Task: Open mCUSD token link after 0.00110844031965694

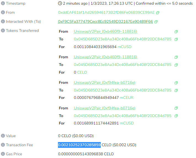Action: point(125,47)
